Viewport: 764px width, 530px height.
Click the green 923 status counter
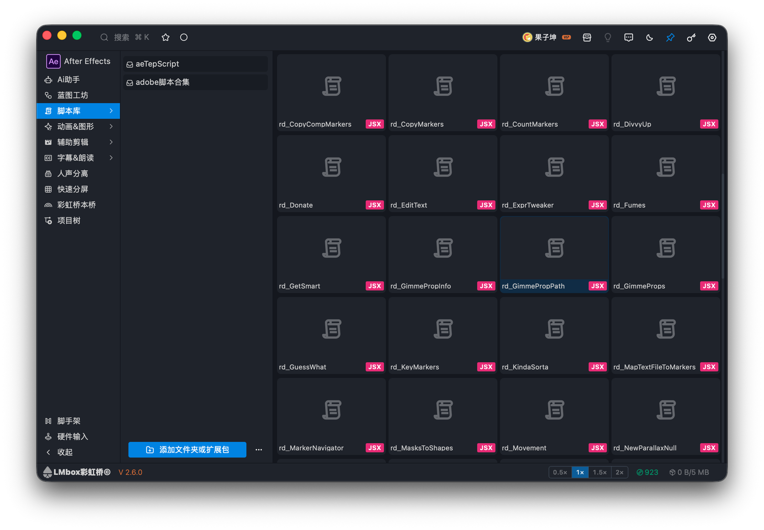click(647, 472)
